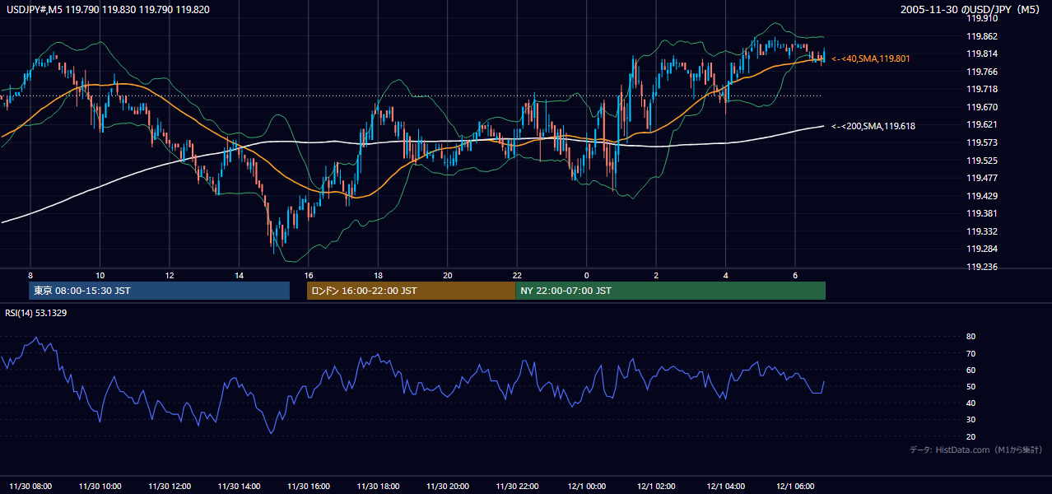Click price axis value 119.910
This screenshot has width=1052, height=494.
coord(981,18)
